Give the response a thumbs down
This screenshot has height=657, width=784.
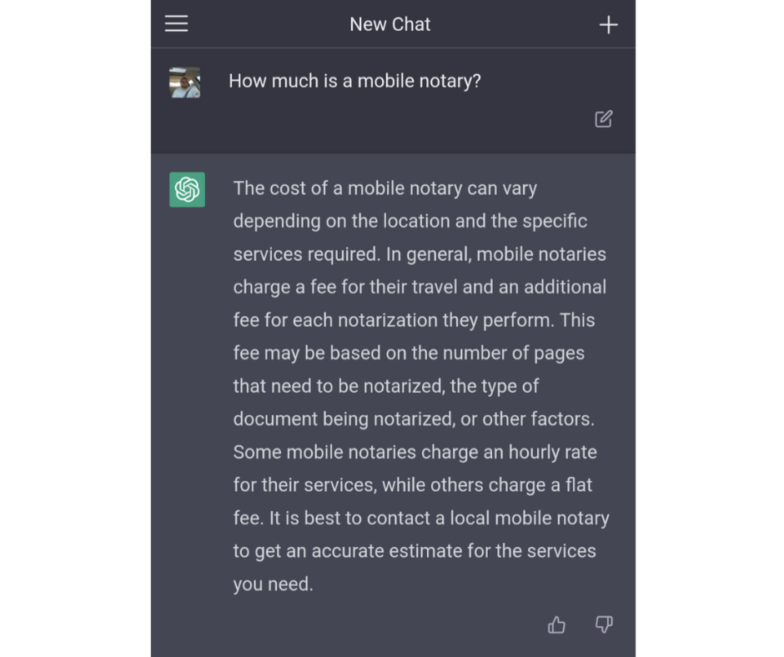pos(604,624)
